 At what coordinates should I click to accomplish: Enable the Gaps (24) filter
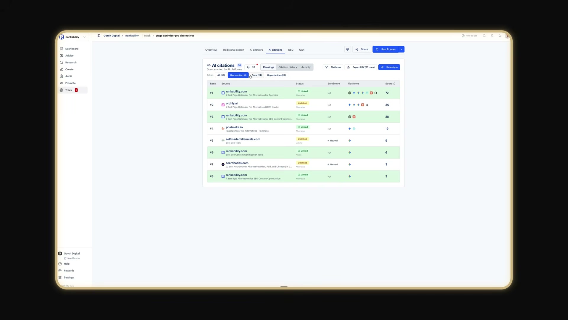(x=256, y=75)
